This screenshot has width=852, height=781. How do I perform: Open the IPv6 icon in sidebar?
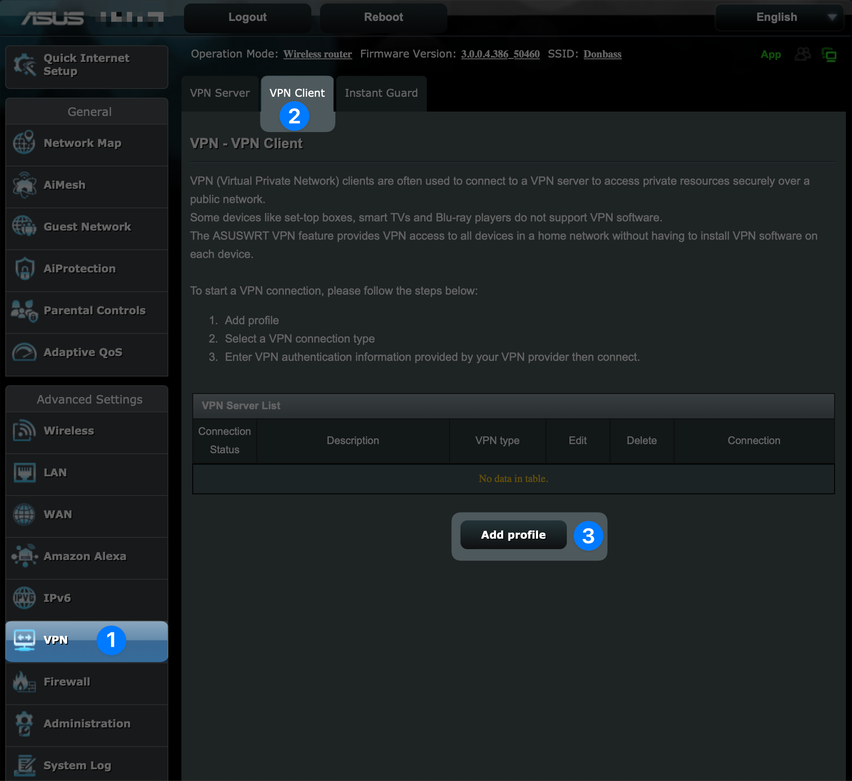point(24,598)
